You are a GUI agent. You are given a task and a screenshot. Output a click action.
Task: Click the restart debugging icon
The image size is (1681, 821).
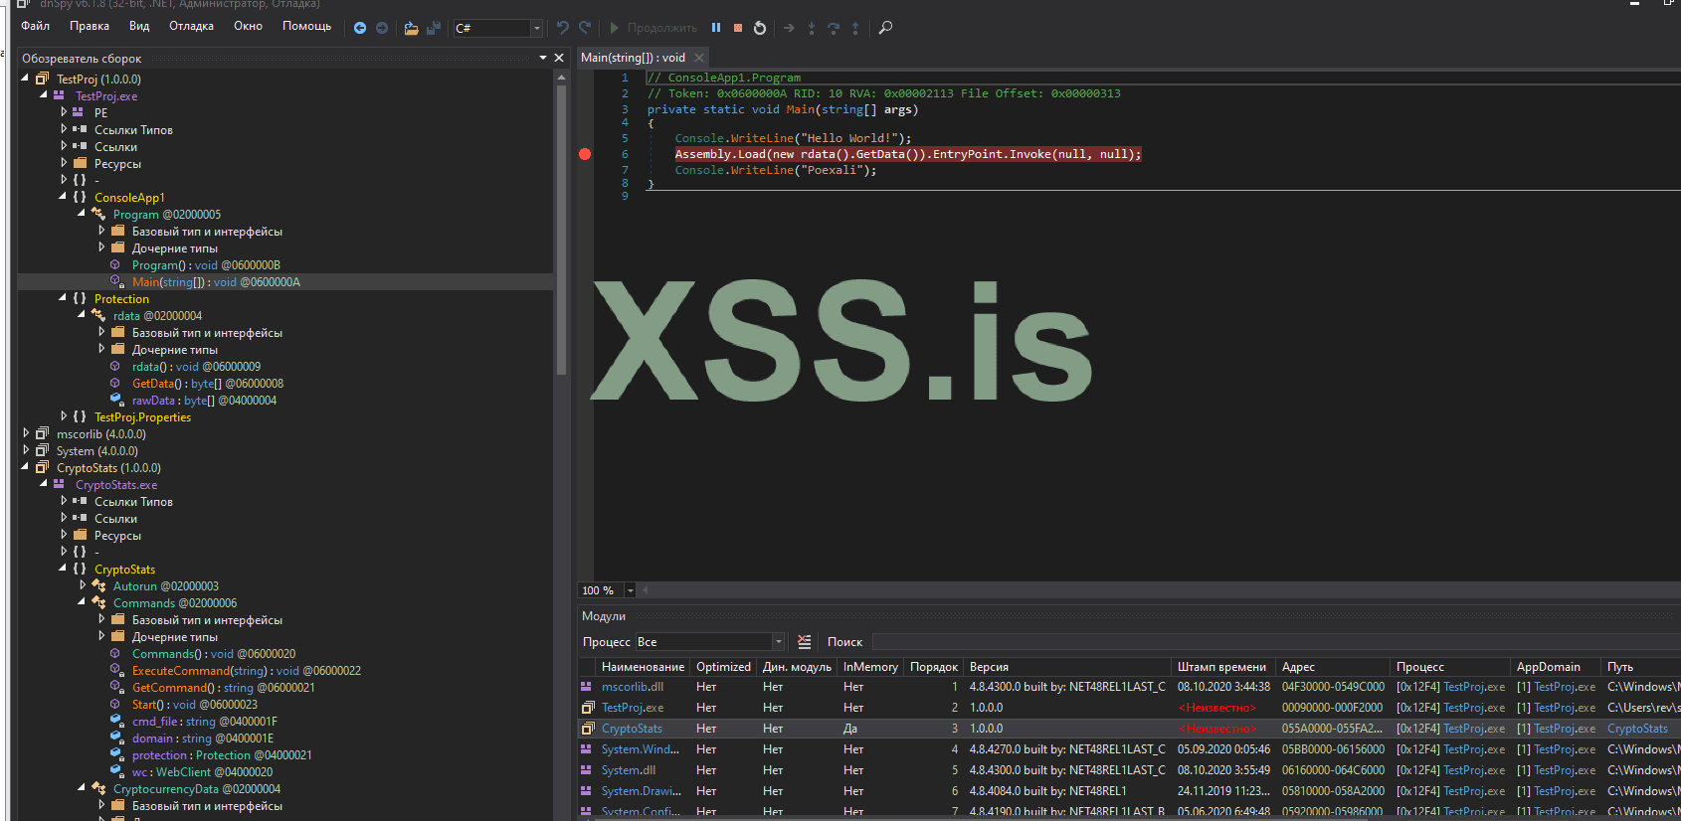click(x=760, y=28)
